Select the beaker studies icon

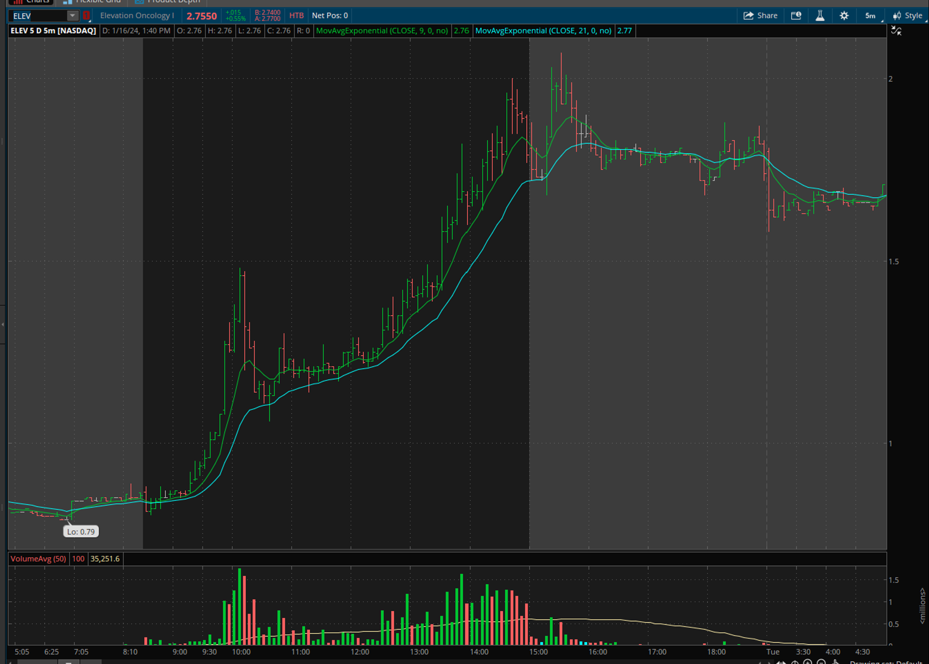820,15
